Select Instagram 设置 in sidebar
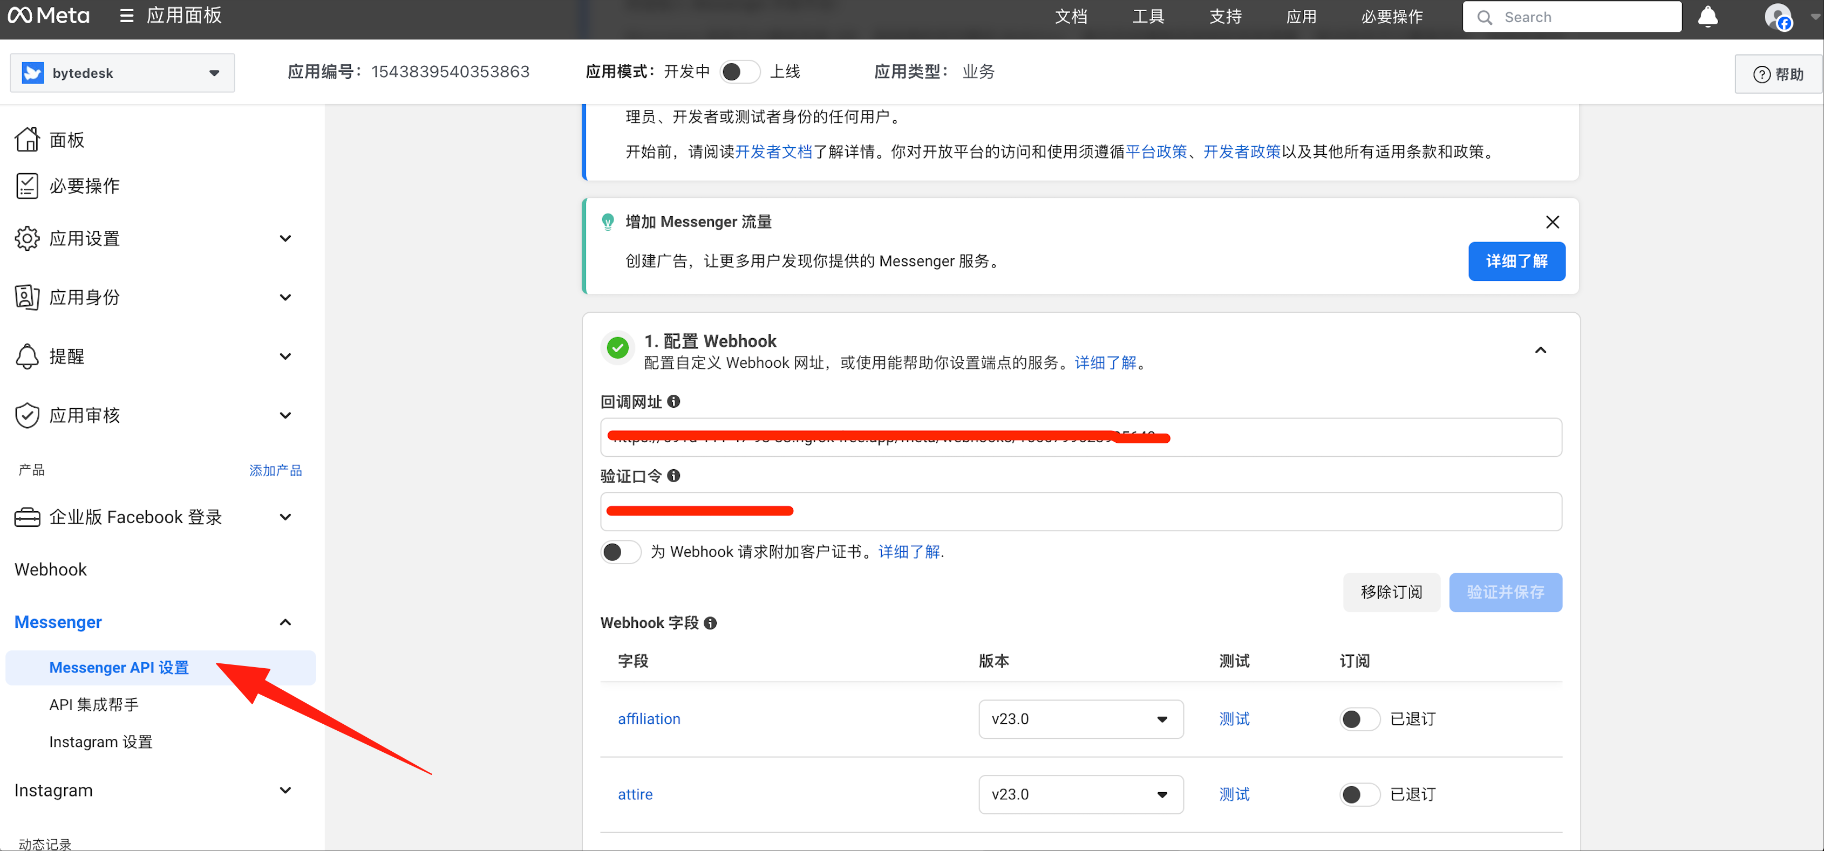 click(100, 742)
